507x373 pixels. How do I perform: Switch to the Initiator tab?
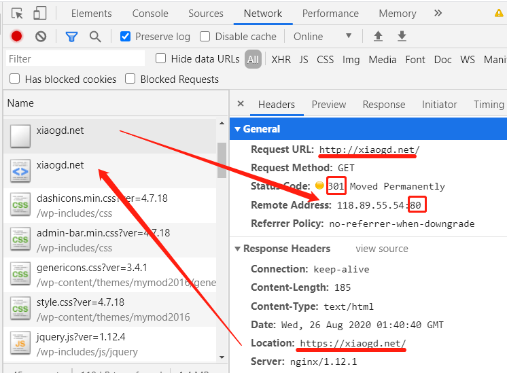point(440,105)
